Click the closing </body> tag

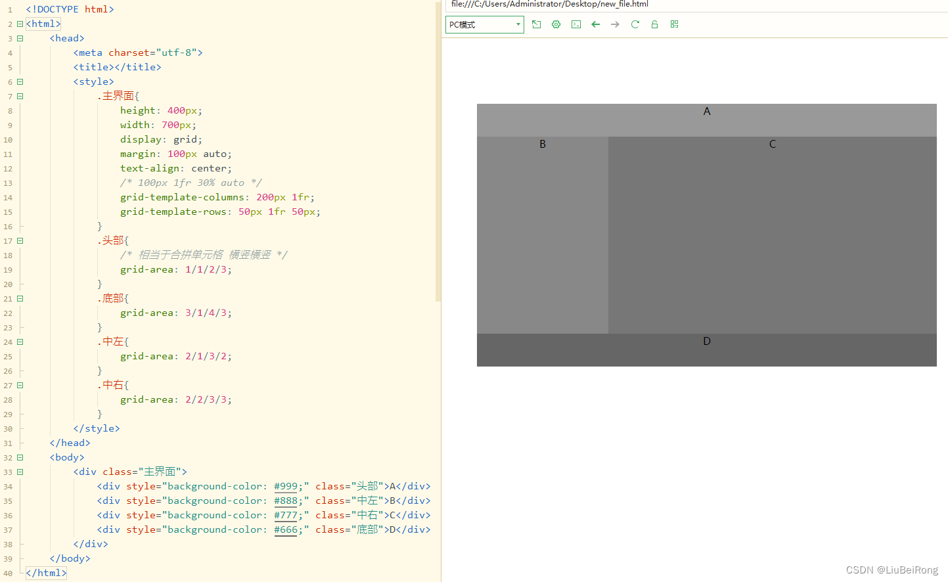pos(70,558)
